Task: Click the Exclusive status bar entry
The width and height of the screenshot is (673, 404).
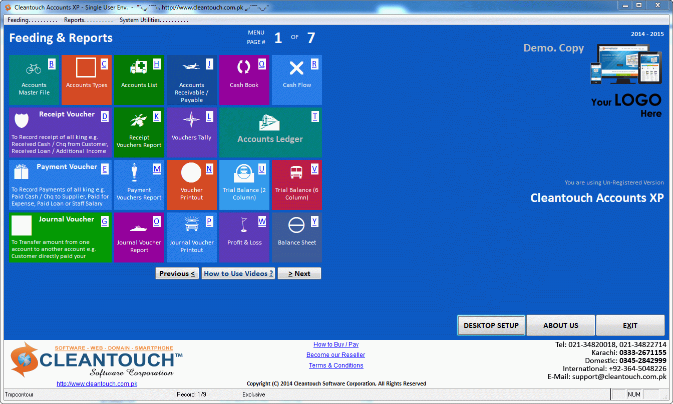Action: tap(254, 394)
